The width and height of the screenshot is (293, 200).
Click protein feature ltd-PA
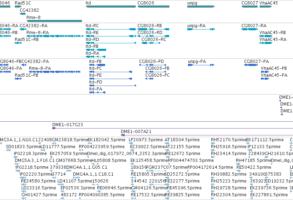97,92
